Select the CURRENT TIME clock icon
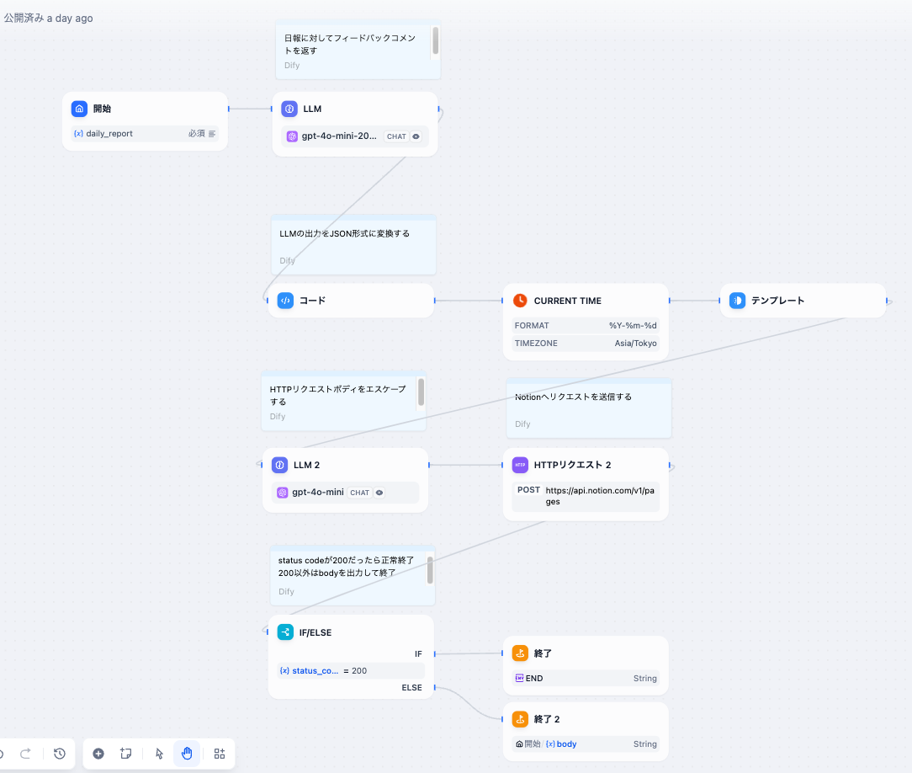 520,301
